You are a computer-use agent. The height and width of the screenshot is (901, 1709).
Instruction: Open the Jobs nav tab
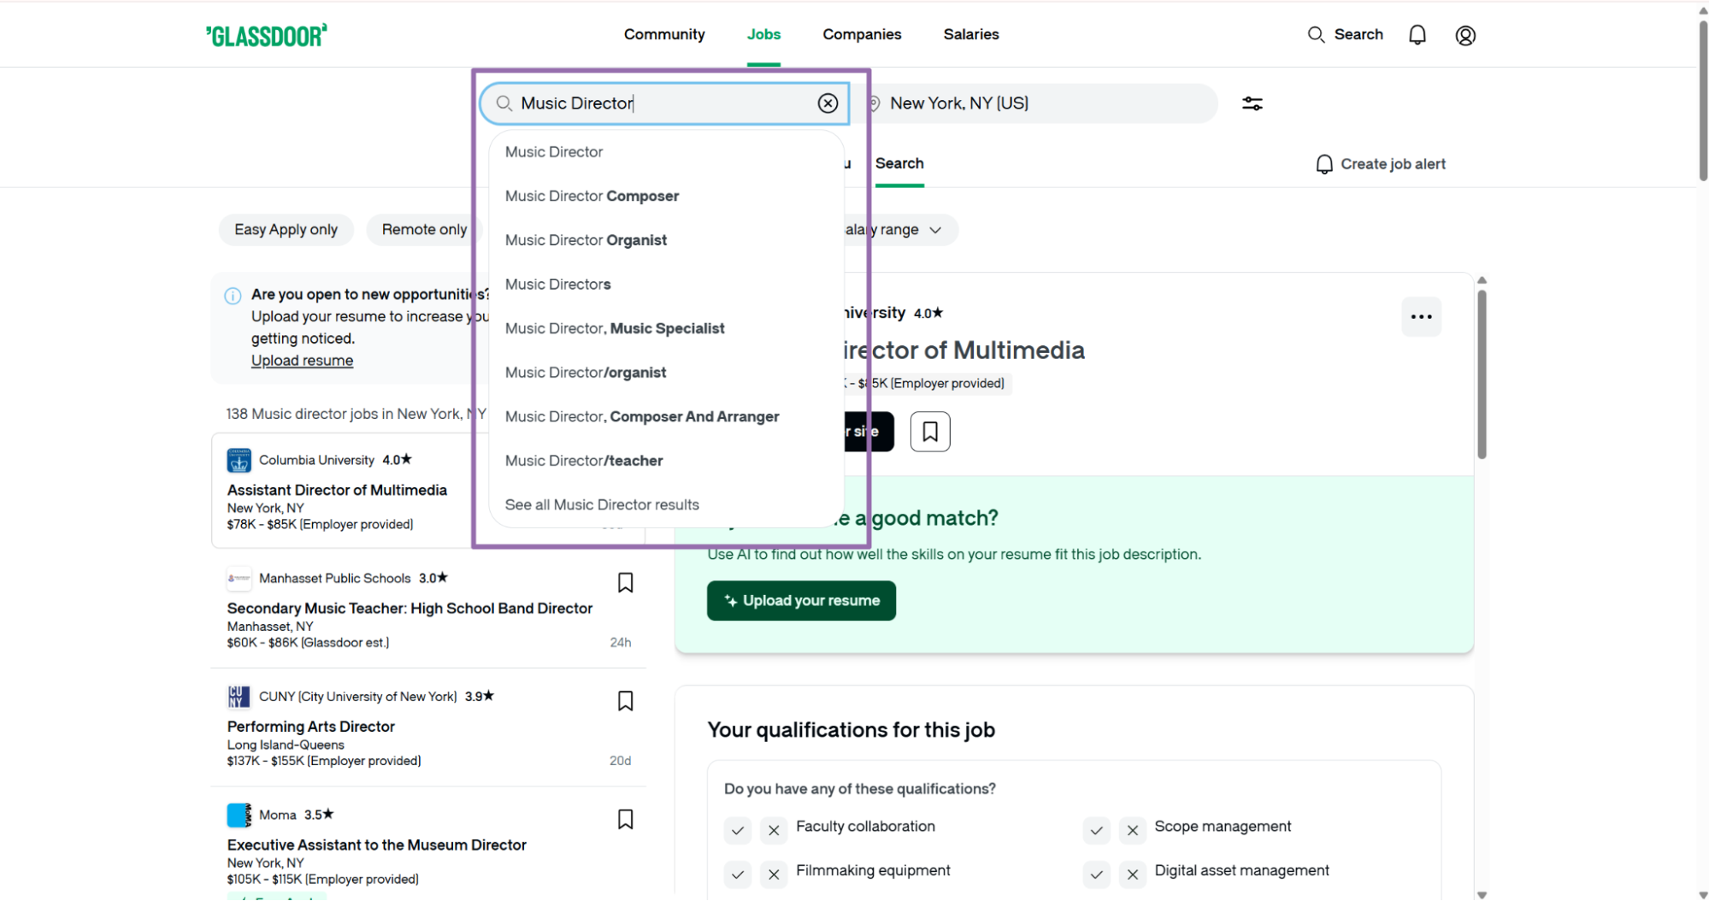coord(763,34)
